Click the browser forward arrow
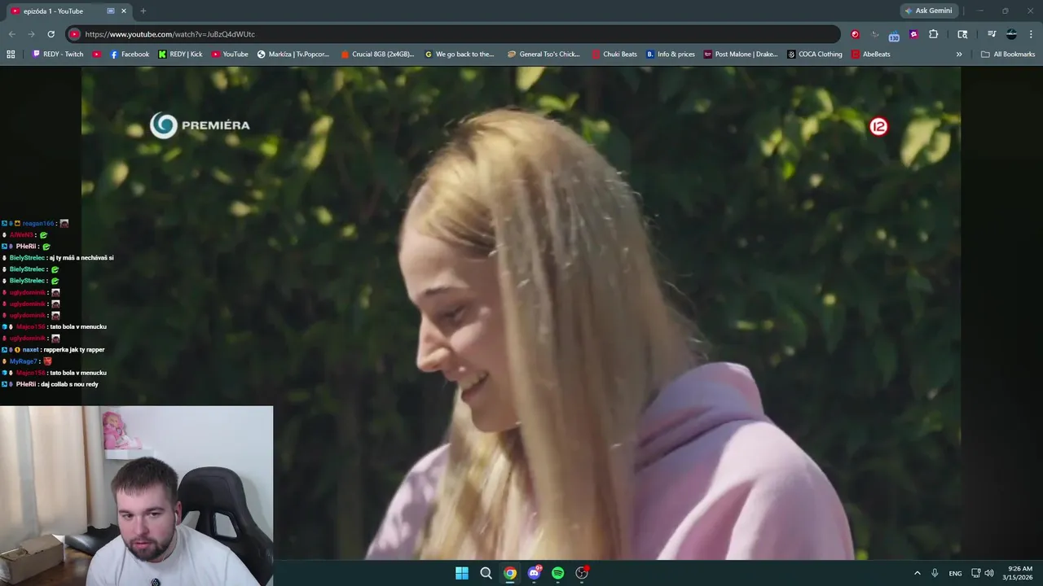Screen dimensions: 1043x586 pos(31,34)
